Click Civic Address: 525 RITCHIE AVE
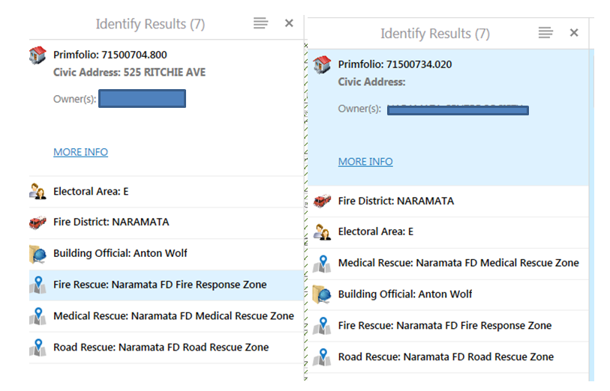The image size is (610, 391). (x=130, y=72)
